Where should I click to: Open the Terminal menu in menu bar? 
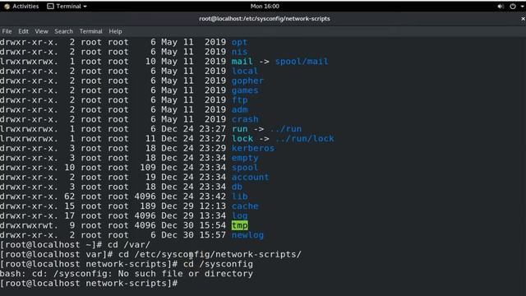(x=90, y=31)
